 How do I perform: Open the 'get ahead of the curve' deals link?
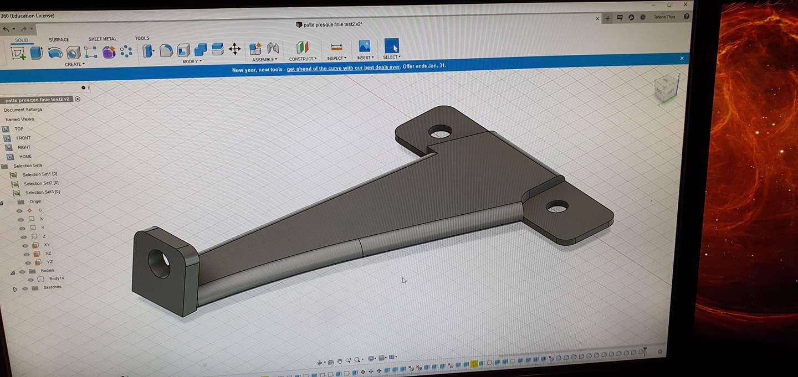point(343,68)
